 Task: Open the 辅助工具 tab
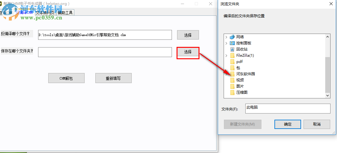click(x=65, y=13)
